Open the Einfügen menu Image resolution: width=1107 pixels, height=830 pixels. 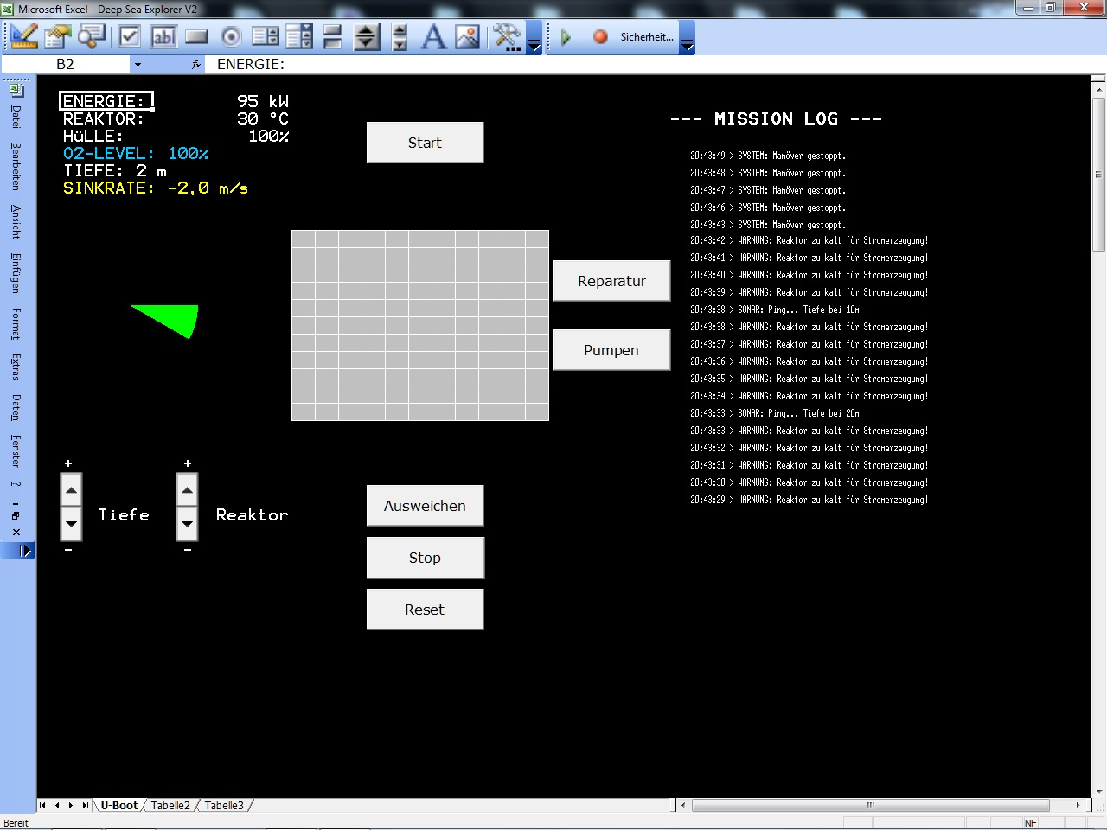coord(16,273)
